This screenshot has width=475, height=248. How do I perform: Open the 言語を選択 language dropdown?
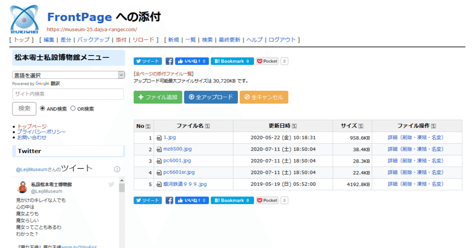click(x=69, y=75)
